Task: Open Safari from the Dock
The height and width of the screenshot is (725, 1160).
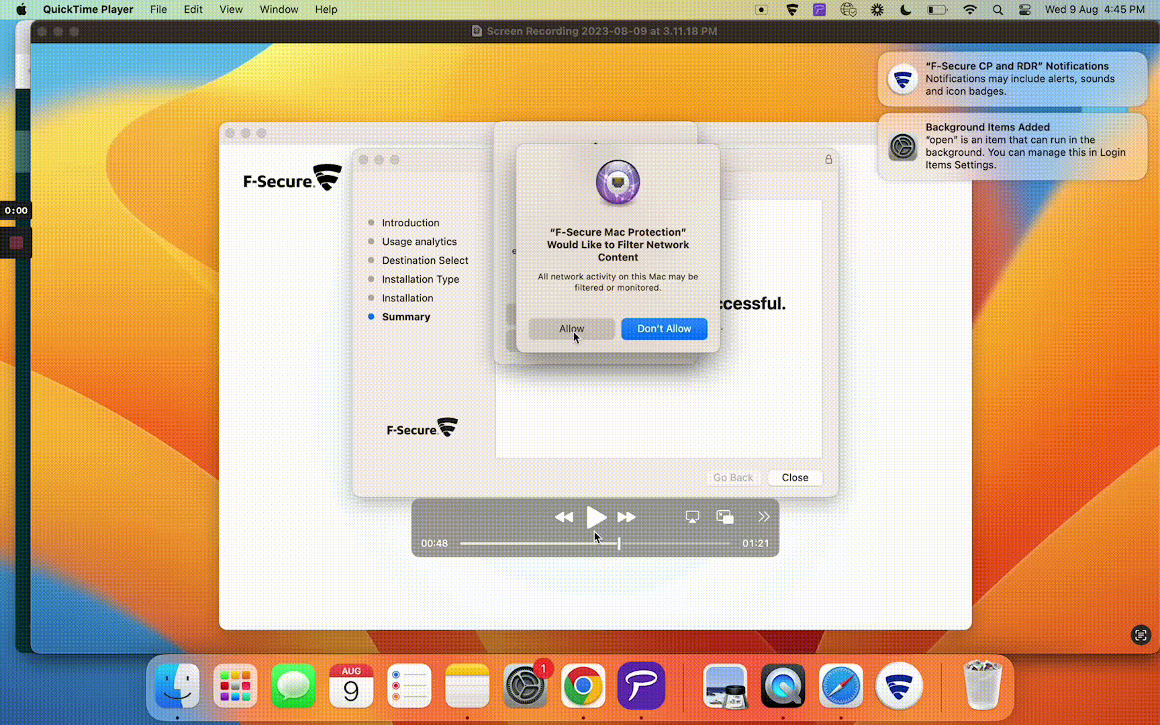Action: coord(841,686)
